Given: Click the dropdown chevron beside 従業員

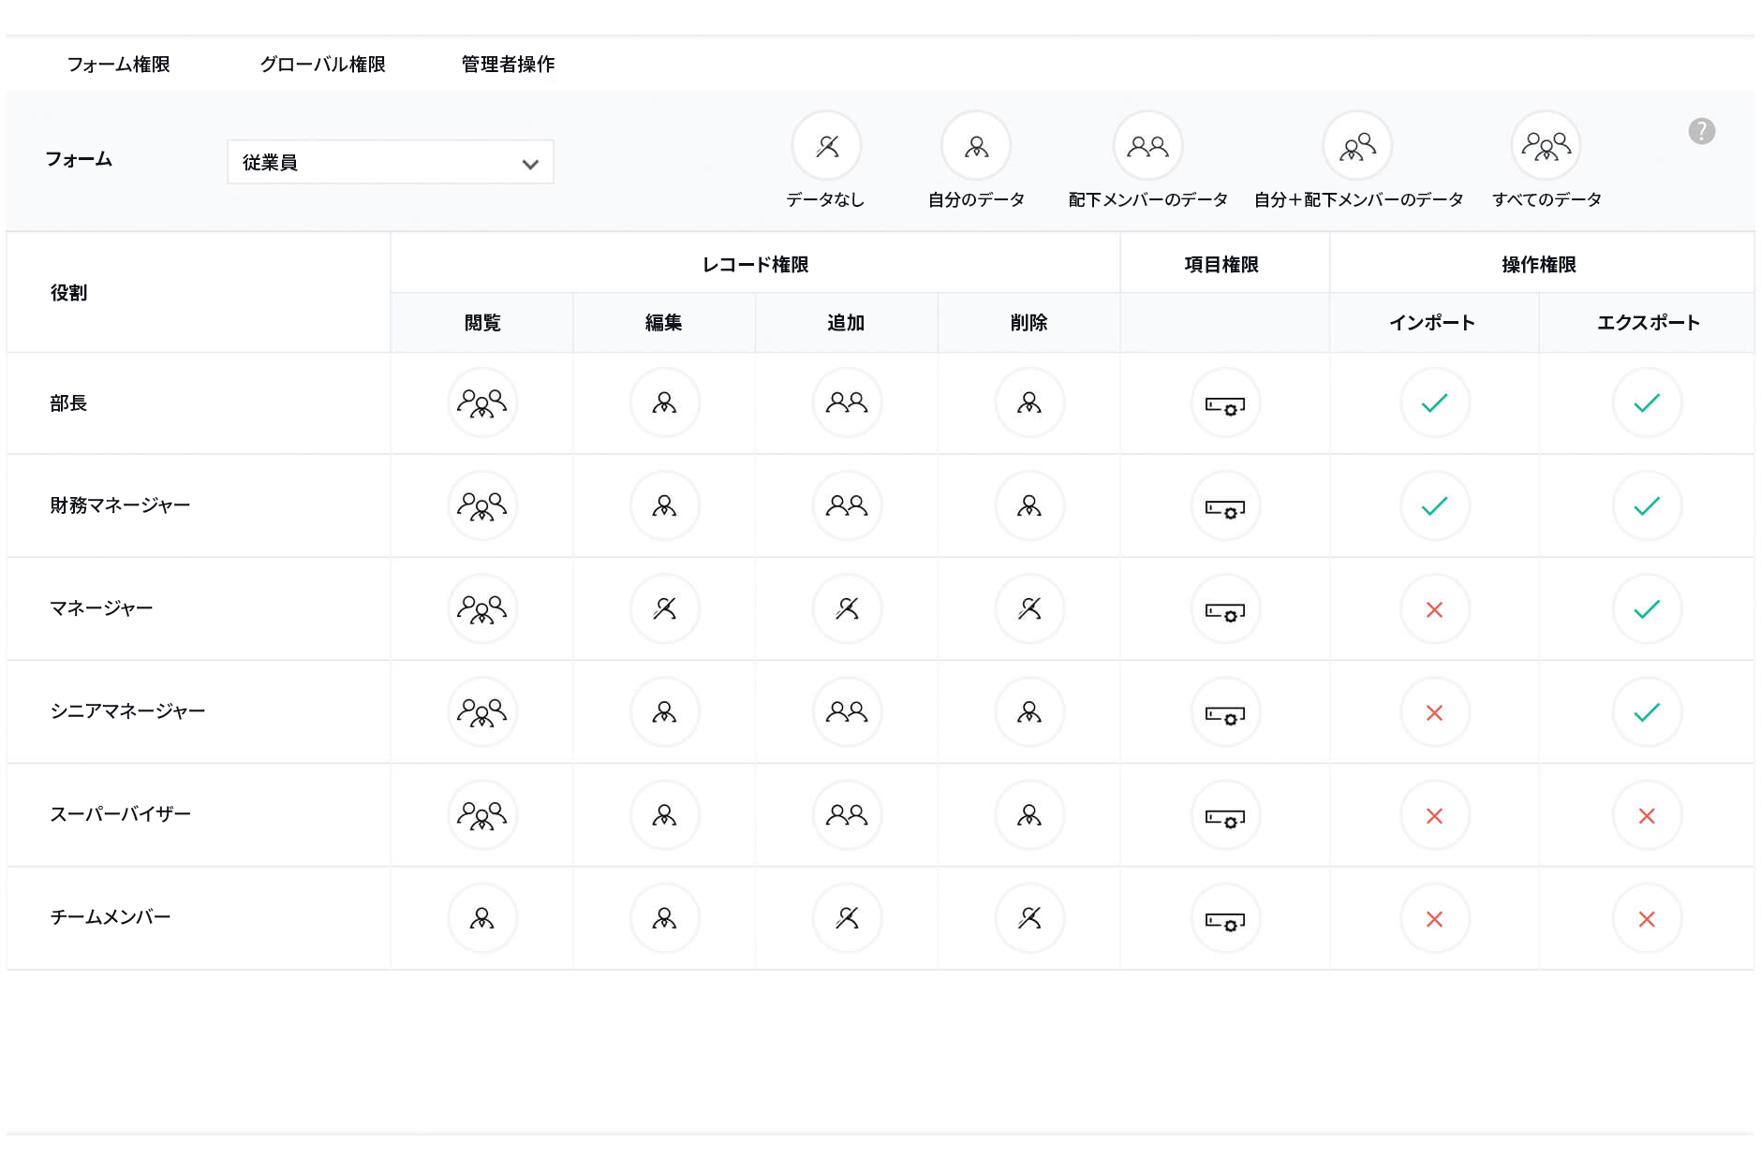Looking at the screenshot, I should pos(530,162).
